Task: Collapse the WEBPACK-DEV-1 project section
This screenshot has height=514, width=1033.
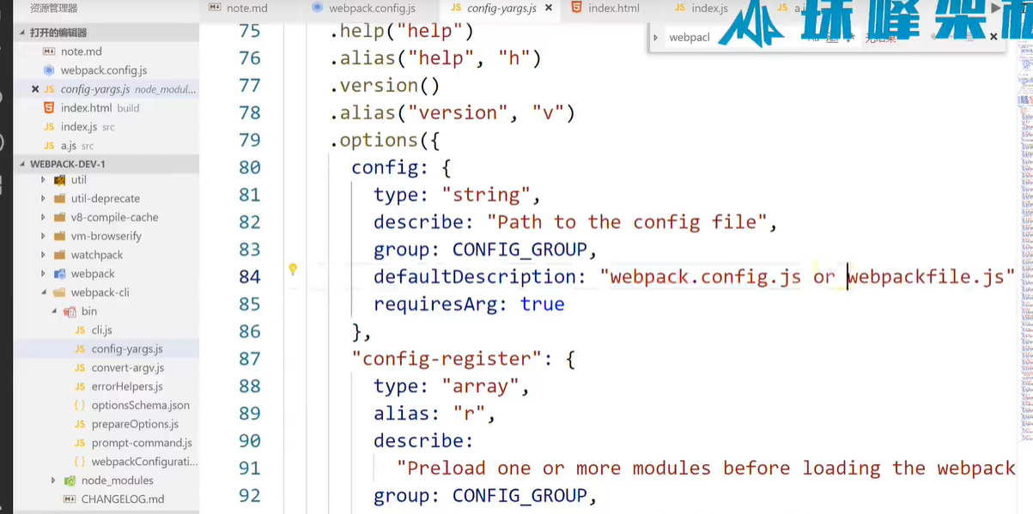Action: tap(22, 164)
